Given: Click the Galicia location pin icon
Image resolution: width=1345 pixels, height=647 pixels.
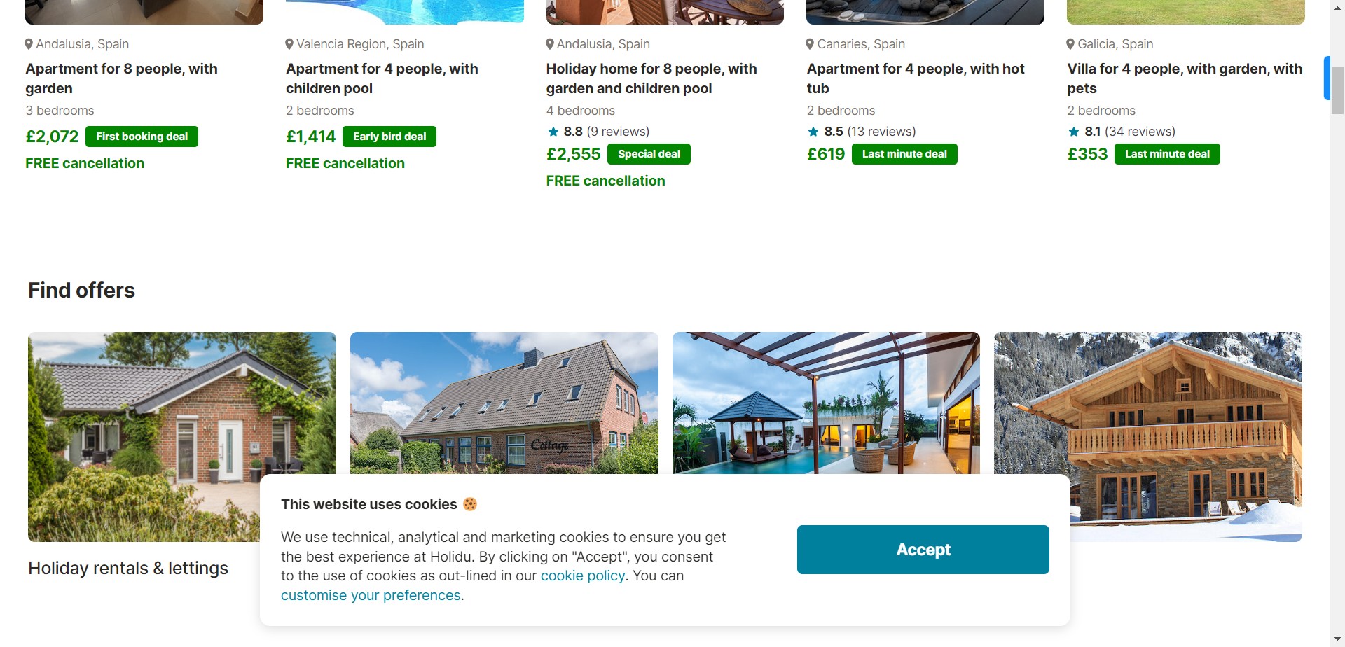Looking at the screenshot, I should [1070, 44].
